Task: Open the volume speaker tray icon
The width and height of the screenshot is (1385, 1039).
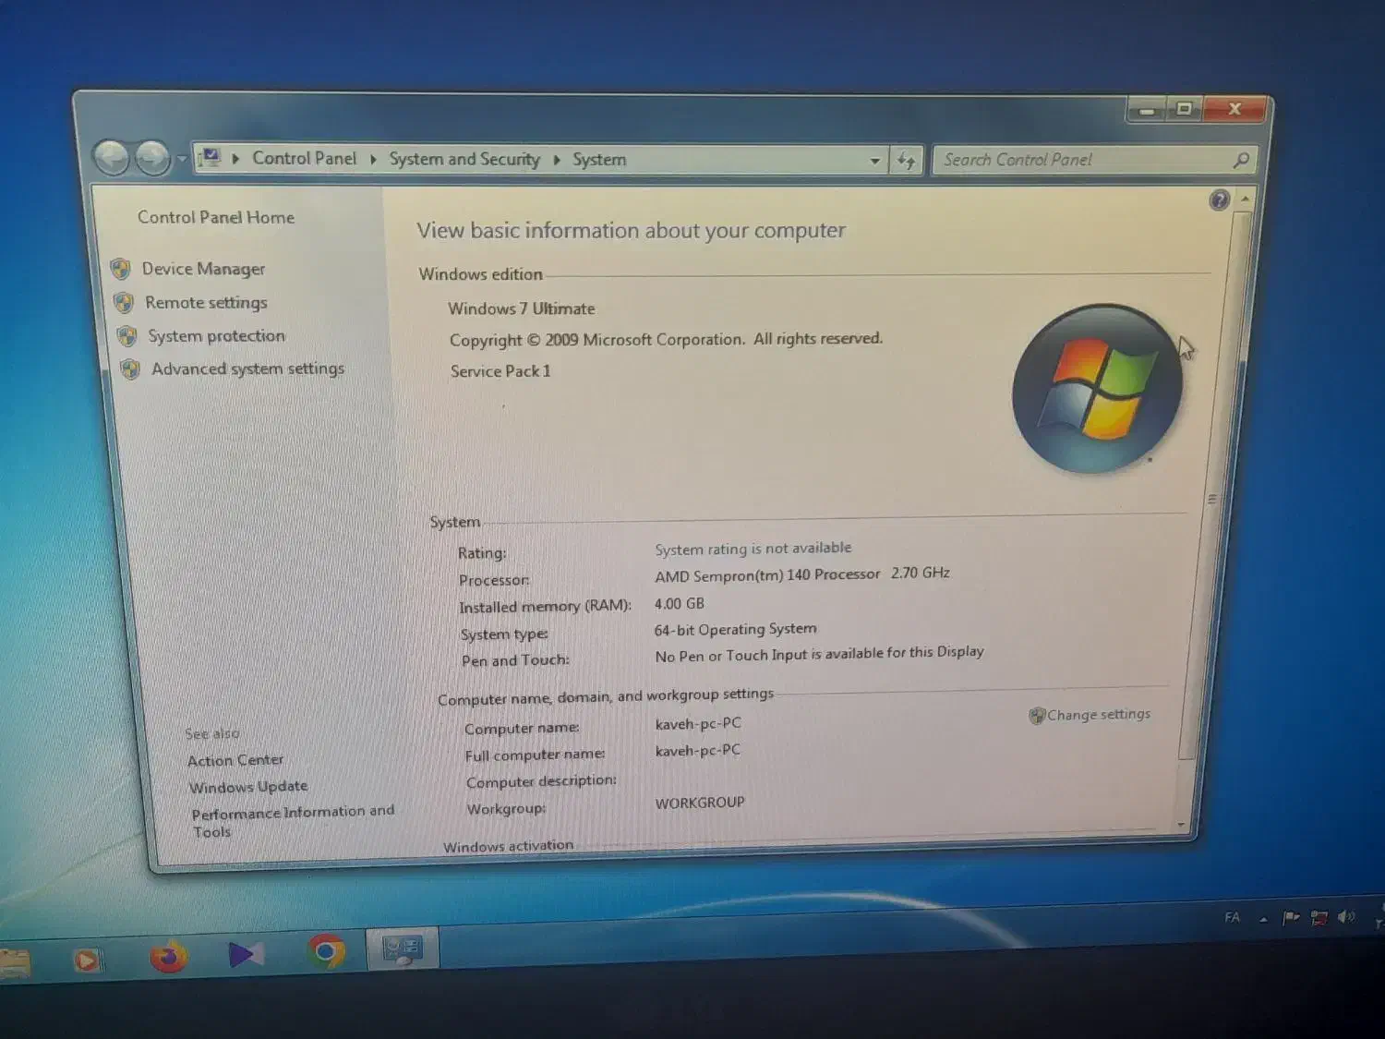Action: 1346,916
